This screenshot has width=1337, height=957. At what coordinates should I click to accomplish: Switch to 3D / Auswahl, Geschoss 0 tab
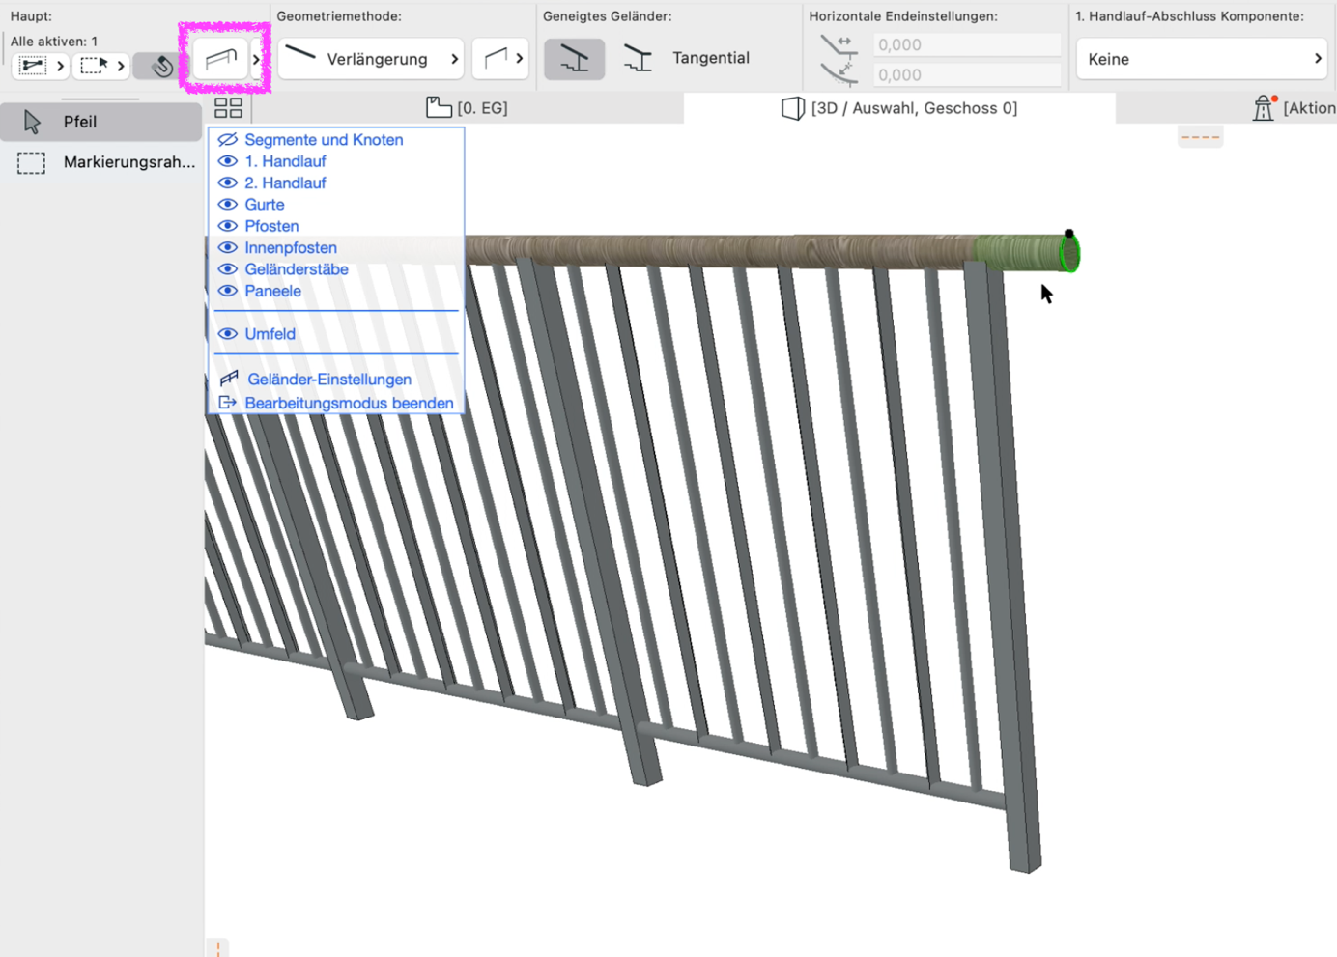tap(899, 108)
